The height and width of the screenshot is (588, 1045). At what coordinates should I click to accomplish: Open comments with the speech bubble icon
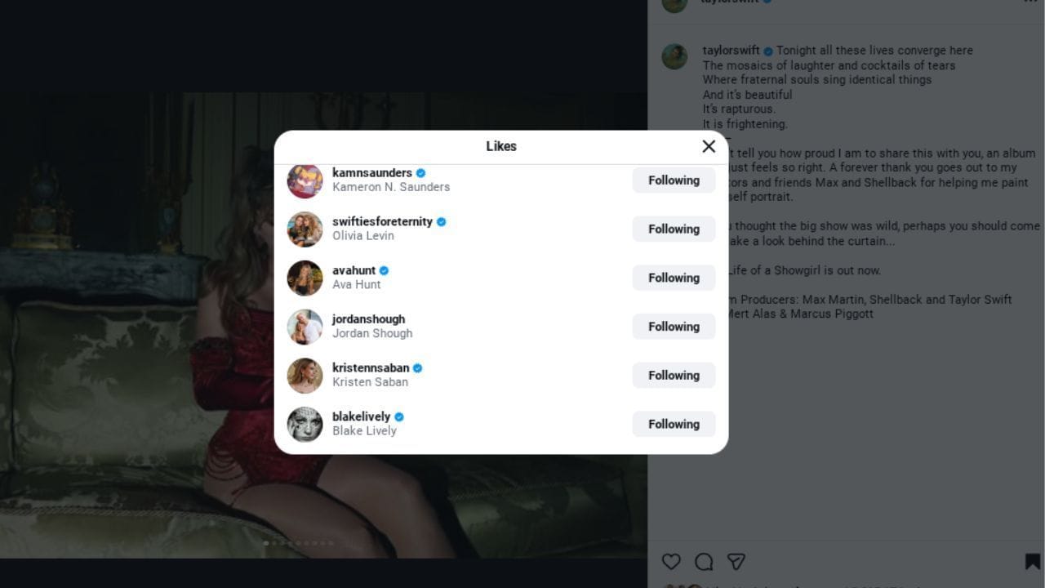704,562
